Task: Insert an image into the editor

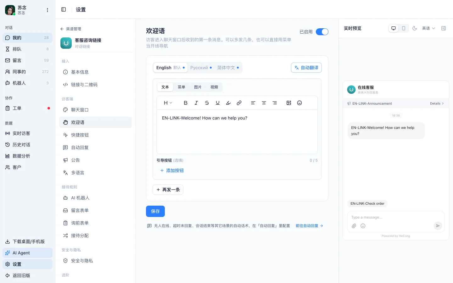Action: click(289, 103)
